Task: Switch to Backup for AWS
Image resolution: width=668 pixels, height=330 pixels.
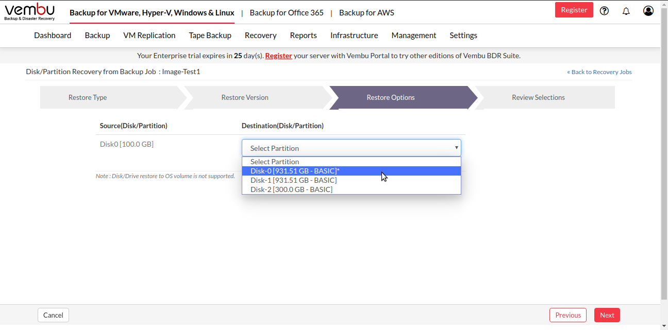Action: pyautogui.click(x=366, y=12)
